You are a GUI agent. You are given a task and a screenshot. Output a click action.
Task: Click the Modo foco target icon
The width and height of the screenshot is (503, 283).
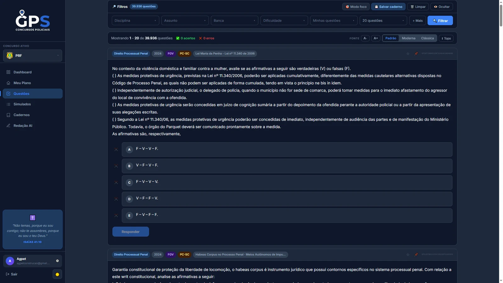[x=347, y=7]
